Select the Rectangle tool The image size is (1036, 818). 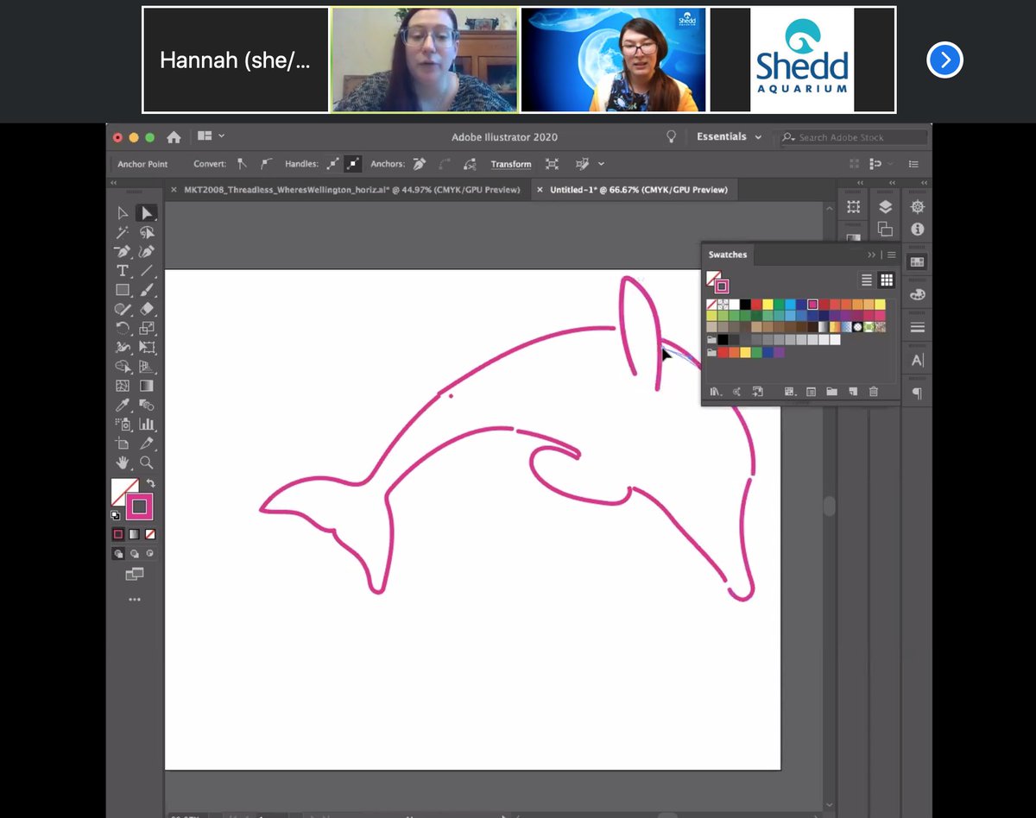(123, 290)
